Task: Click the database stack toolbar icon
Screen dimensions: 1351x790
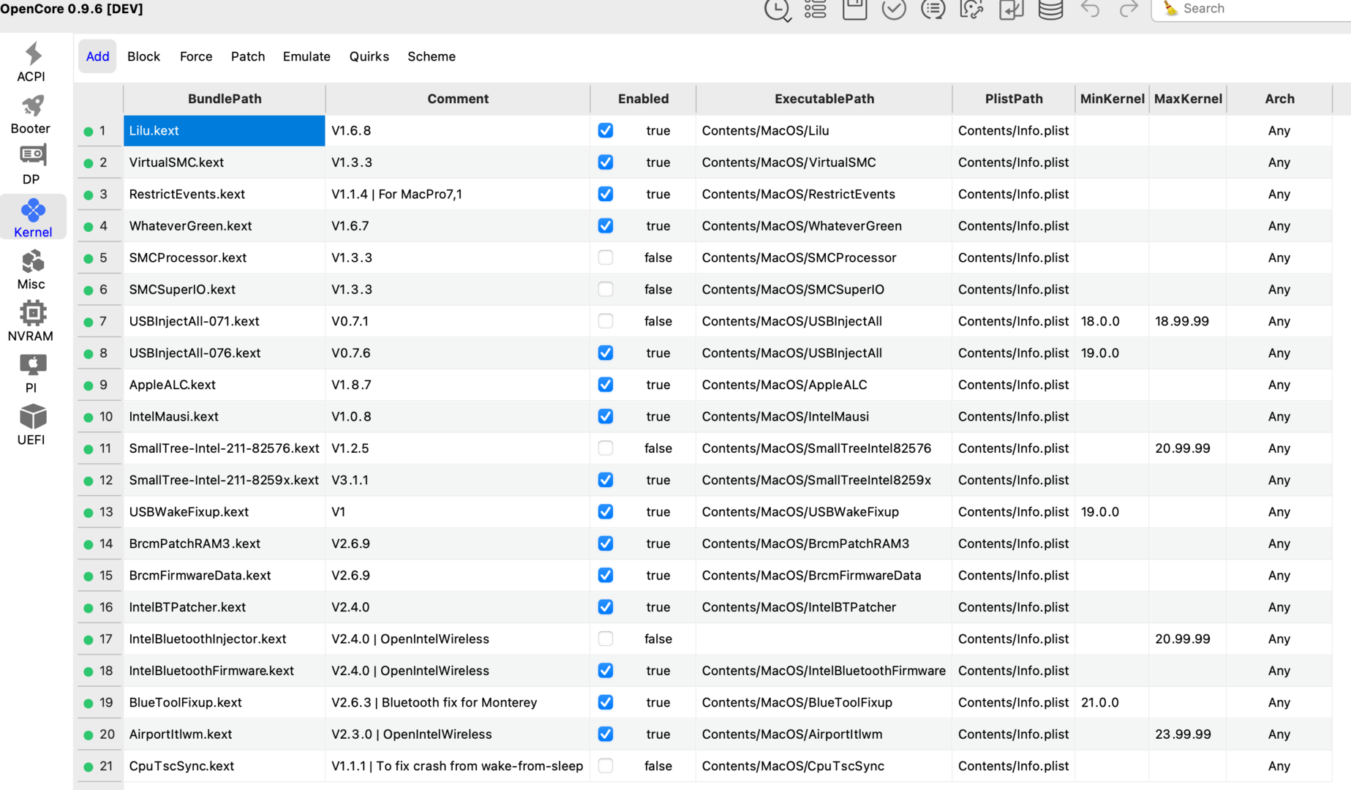Action: pyautogui.click(x=1050, y=9)
